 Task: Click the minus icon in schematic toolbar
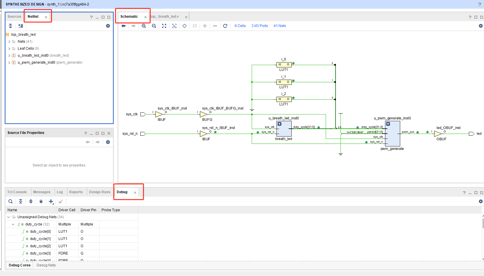point(215,26)
